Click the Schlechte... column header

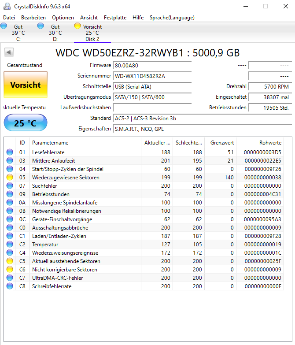click(188, 143)
